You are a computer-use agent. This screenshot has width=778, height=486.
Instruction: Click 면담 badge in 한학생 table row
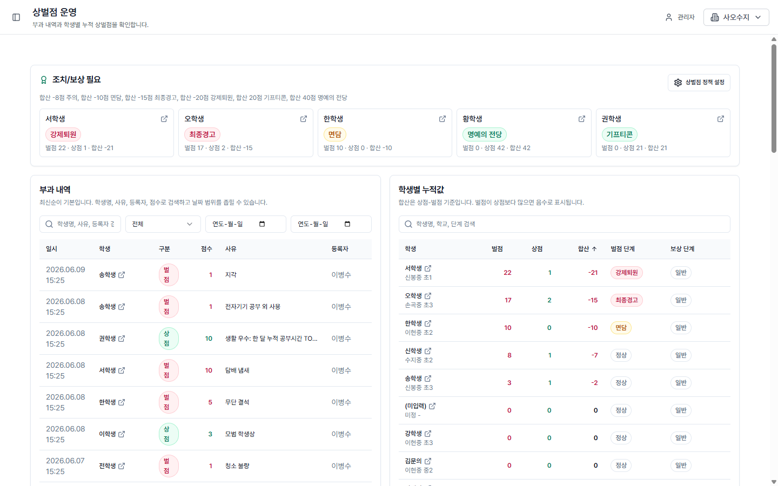pos(621,328)
